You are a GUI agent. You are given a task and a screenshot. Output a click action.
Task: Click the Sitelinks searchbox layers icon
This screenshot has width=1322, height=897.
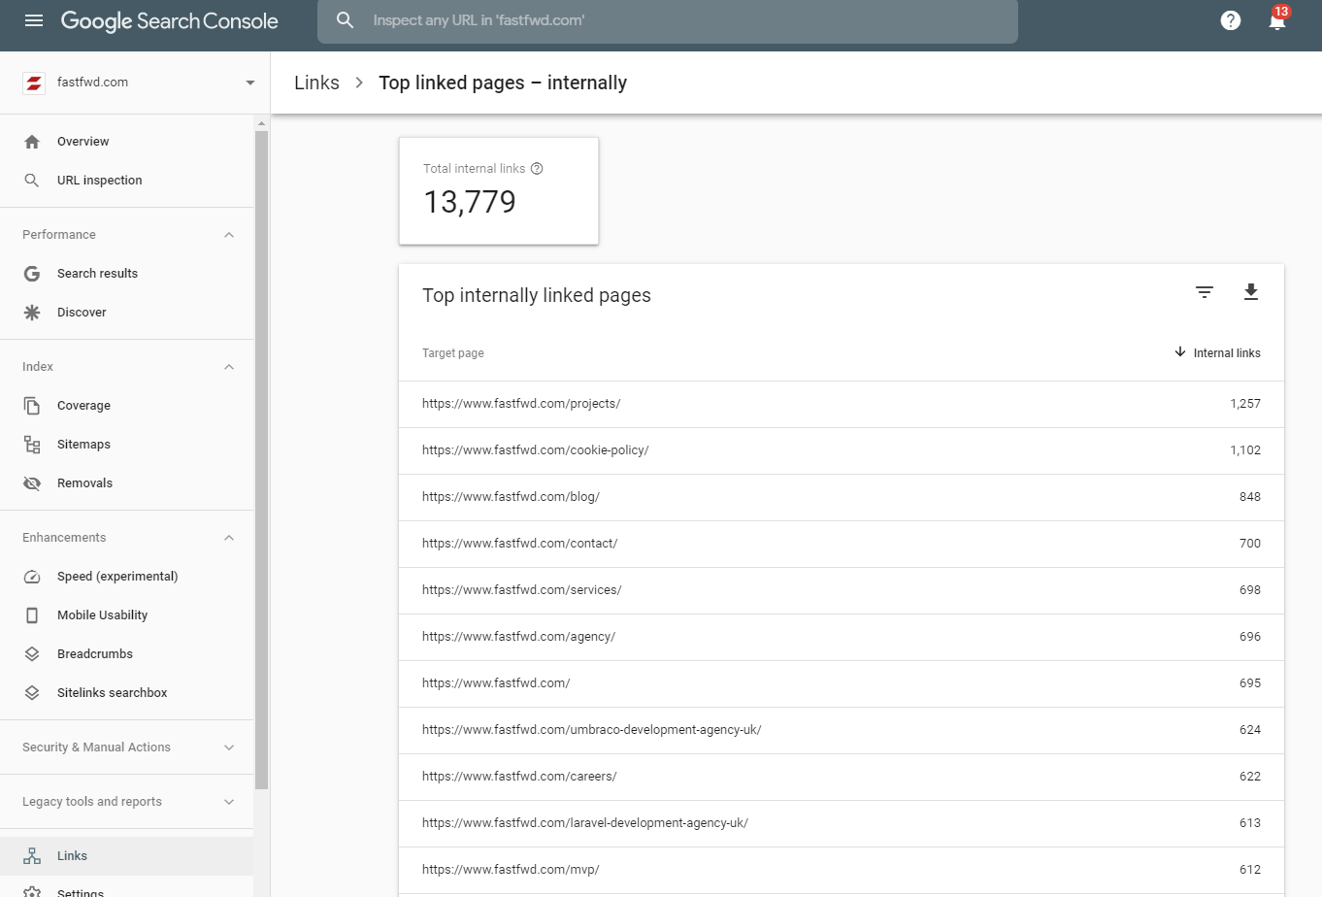[x=32, y=693]
